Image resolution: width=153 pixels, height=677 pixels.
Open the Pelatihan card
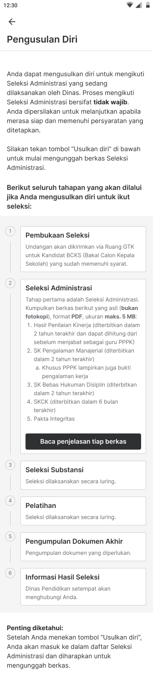click(x=83, y=511)
